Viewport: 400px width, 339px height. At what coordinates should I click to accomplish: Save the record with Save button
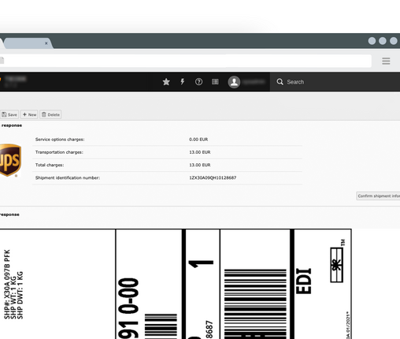(x=9, y=114)
